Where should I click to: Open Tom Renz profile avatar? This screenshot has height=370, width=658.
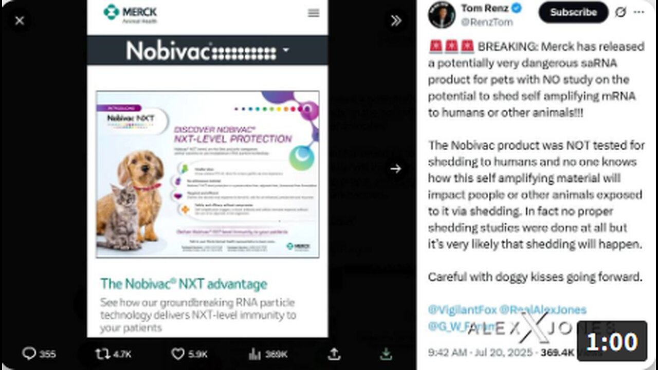pyautogui.click(x=442, y=14)
